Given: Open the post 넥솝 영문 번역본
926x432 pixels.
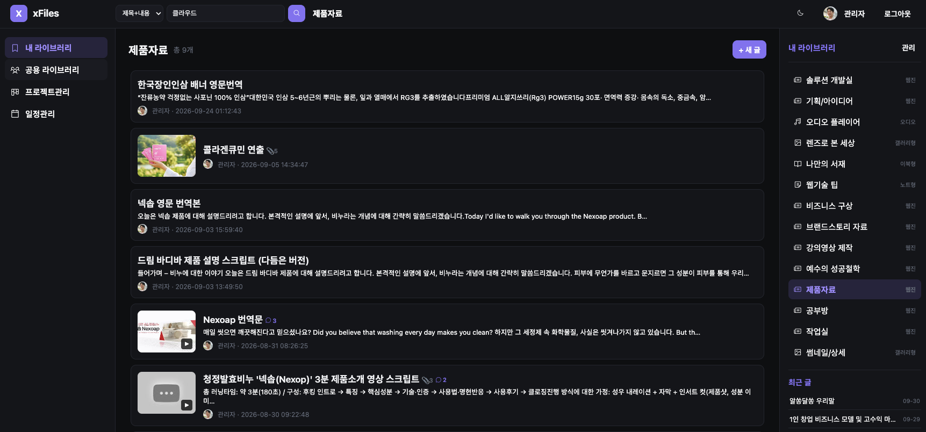Looking at the screenshot, I should 447,215.
